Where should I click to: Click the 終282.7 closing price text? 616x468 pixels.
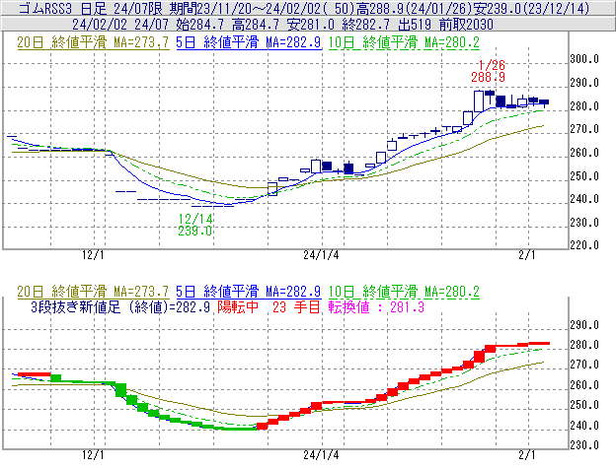365,25
